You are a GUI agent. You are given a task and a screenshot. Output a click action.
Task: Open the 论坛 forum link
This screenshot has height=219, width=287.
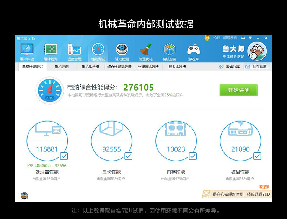point(217,38)
